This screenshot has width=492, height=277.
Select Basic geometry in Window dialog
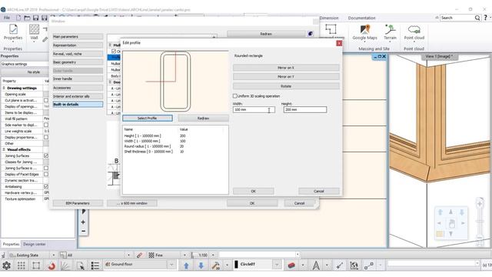78,62
